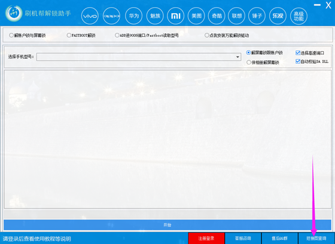Click the 请登录后查看使用教程等说明 status text

(x=36, y=239)
